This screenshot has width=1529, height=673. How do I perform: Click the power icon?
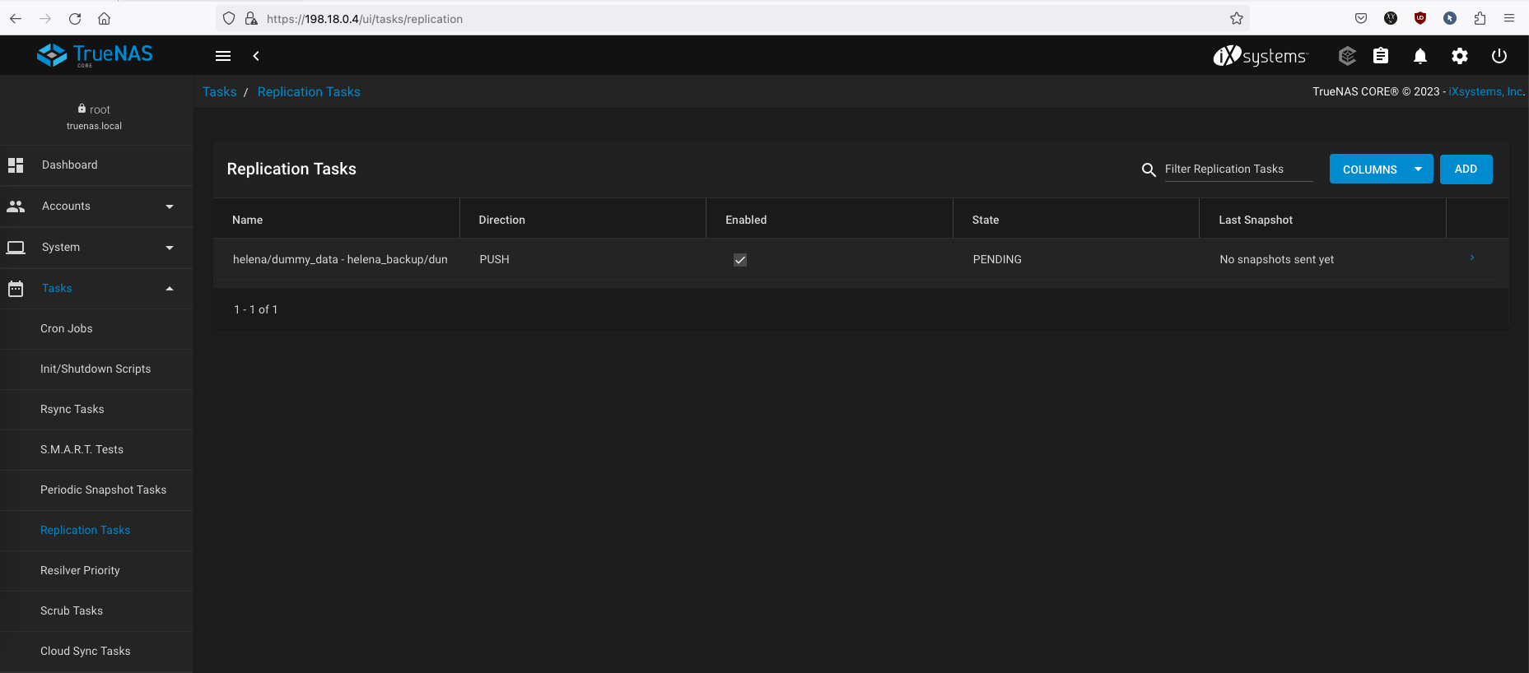tap(1499, 56)
